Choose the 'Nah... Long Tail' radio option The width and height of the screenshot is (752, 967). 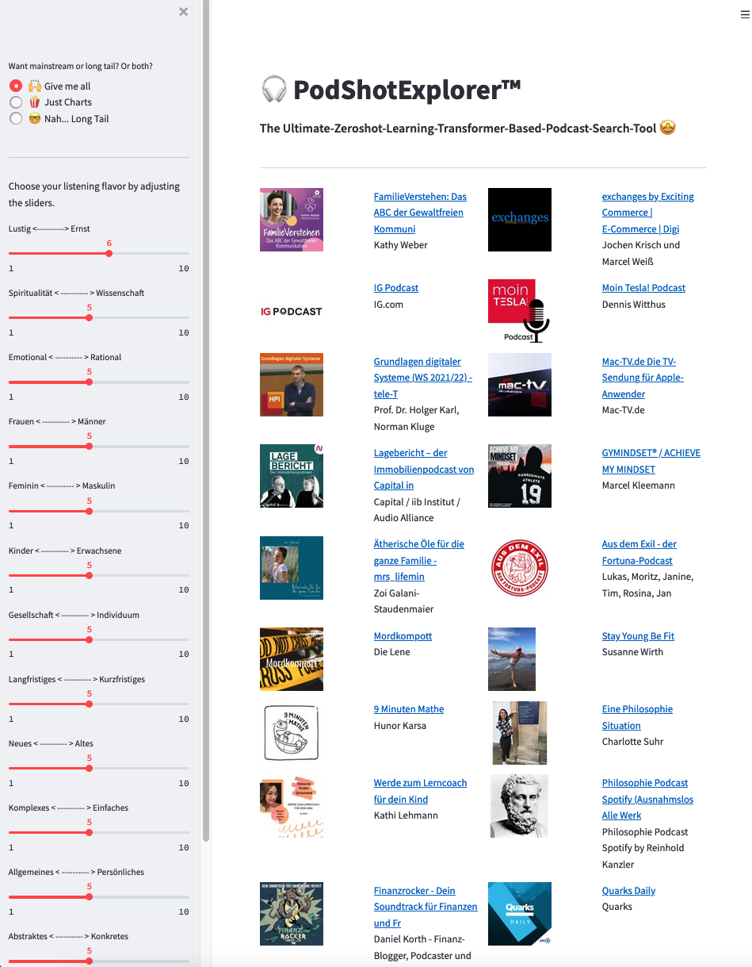pyautogui.click(x=16, y=119)
